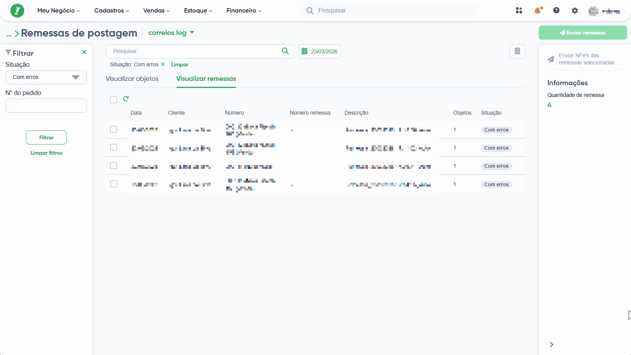Click the Filtrar button

[x=46, y=137]
